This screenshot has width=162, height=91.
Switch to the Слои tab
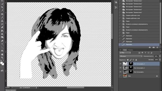(x=125, y=50)
